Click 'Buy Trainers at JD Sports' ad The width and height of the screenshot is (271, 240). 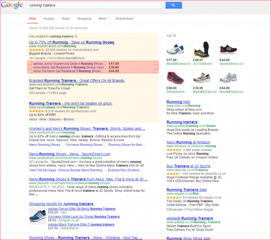pos(188,166)
